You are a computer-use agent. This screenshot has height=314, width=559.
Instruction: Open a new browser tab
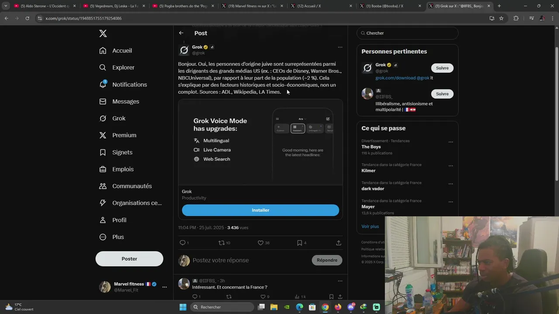(499, 6)
